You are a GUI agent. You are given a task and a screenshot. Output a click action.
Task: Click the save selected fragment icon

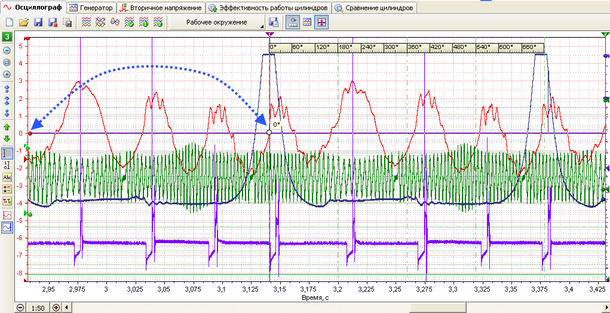click(67, 23)
